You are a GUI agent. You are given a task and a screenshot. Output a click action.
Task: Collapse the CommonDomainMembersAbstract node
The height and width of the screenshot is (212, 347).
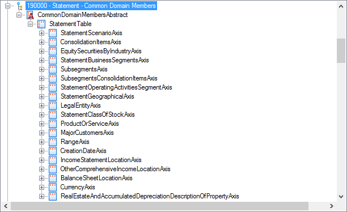[x=19, y=15]
